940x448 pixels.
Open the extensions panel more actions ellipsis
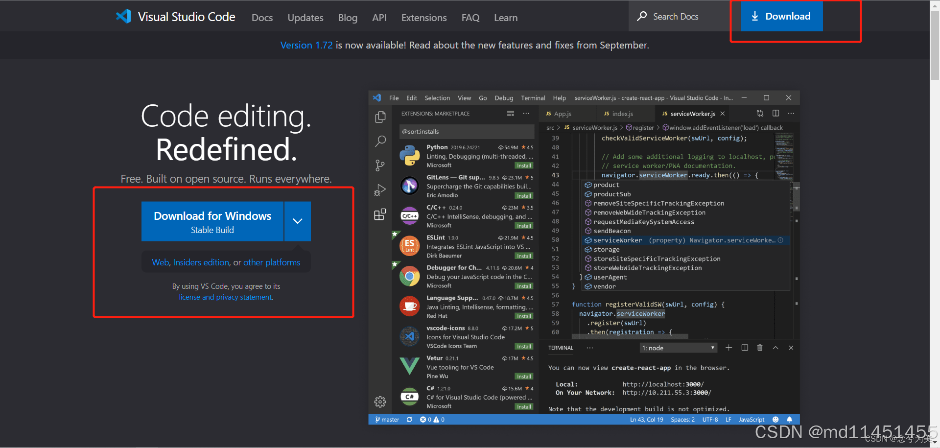coord(526,114)
